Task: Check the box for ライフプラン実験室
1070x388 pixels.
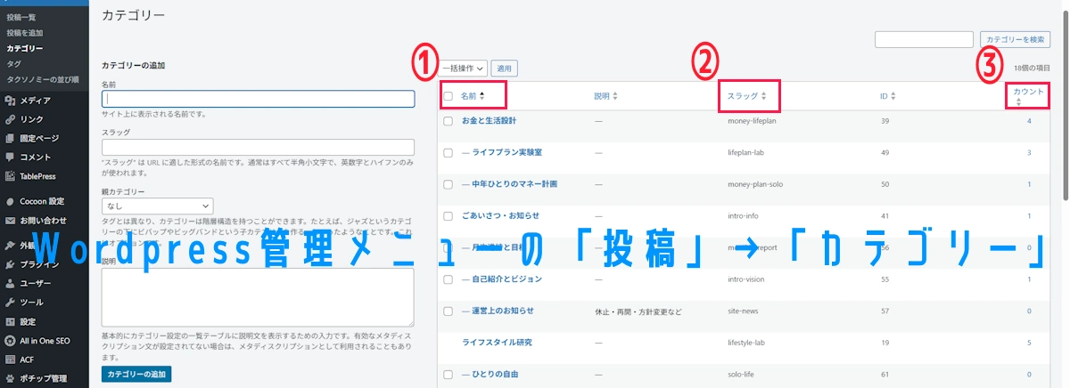Action: click(x=449, y=152)
